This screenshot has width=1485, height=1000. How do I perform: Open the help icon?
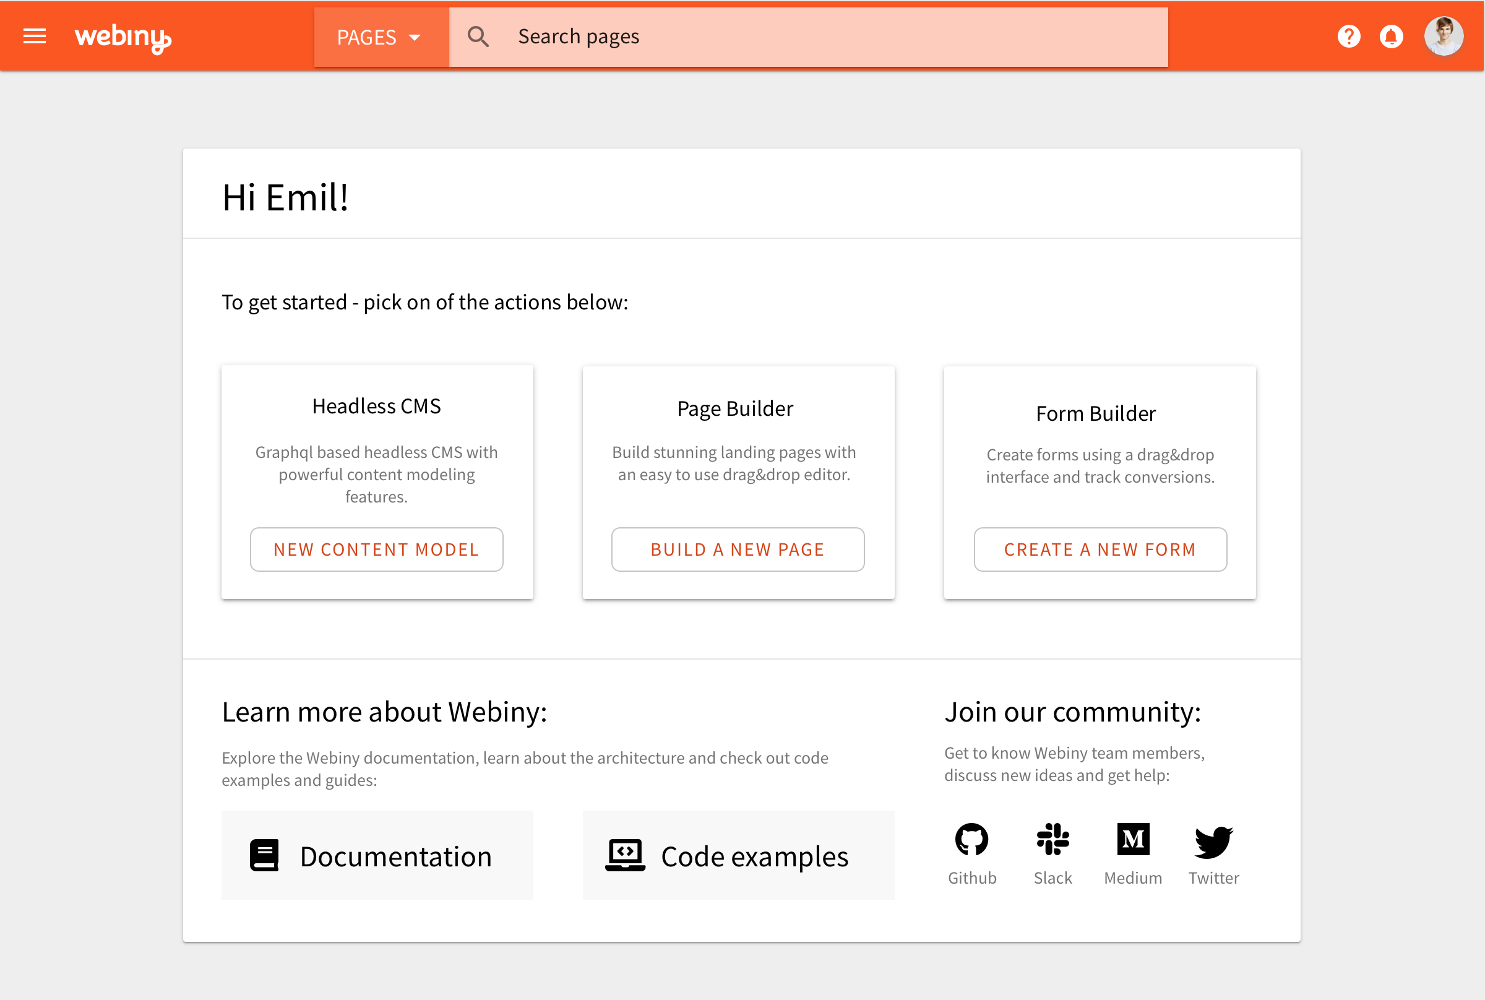[x=1348, y=37]
